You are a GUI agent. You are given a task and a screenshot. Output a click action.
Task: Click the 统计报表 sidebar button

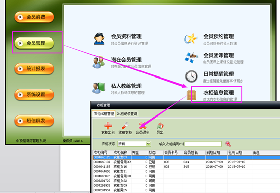point(34,69)
